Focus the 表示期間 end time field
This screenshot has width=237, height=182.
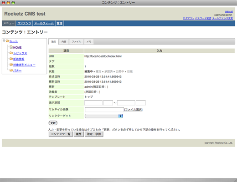pyautogui.click(x=141, y=103)
